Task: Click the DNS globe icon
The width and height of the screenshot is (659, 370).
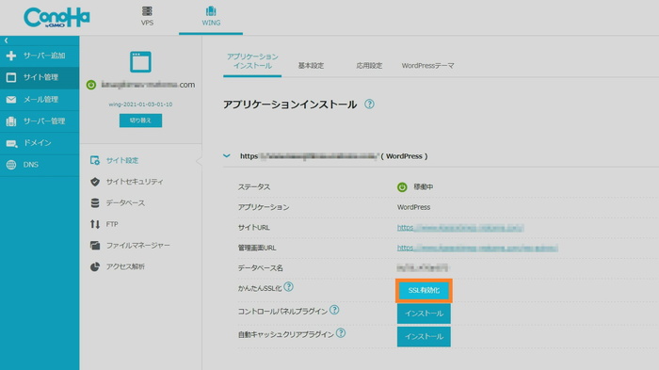Action: pos(11,165)
